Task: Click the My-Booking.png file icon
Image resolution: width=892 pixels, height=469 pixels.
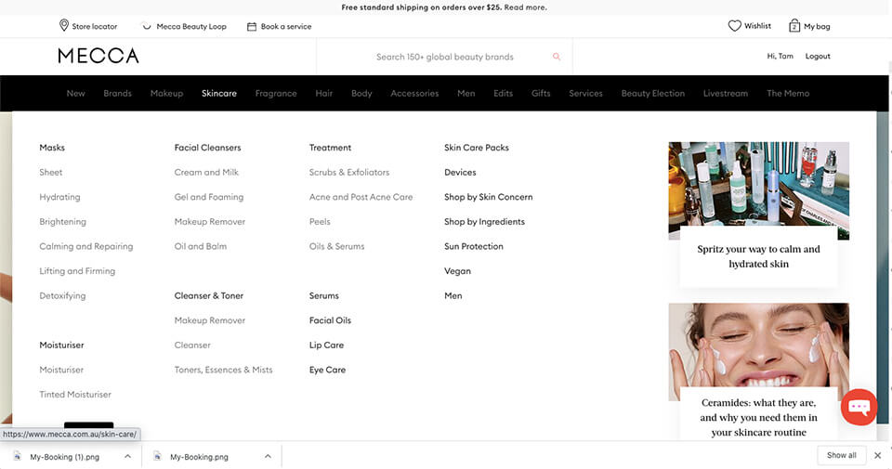Action: pyautogui.click(x=158, y=456)
